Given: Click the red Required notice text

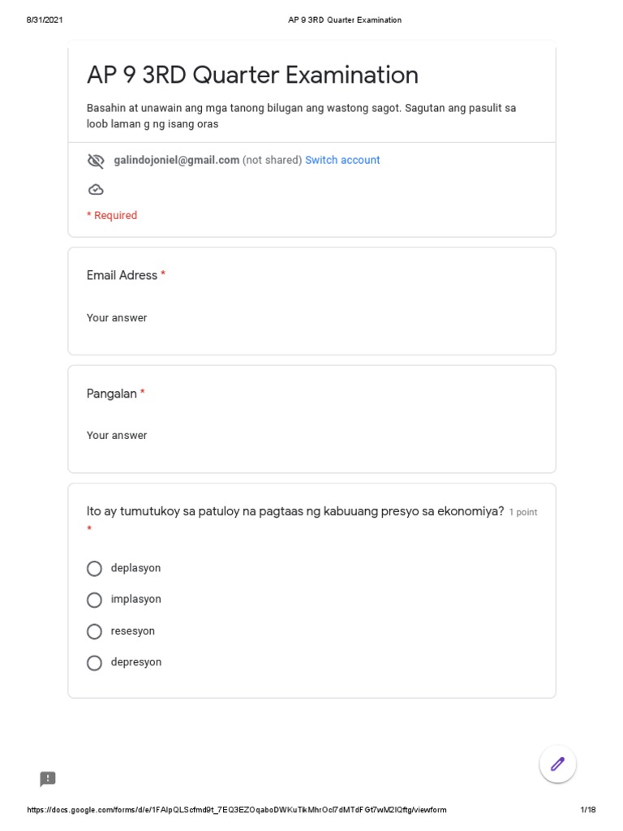Looking at the screenshot, I should tap(112, 216).
